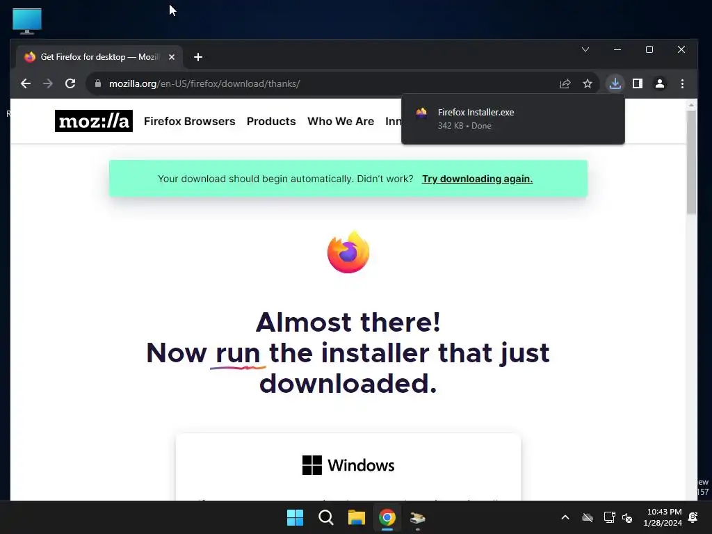Reload the Mozilla page
This screenshot has height=534, width=712.
click(x=70, y=83)
